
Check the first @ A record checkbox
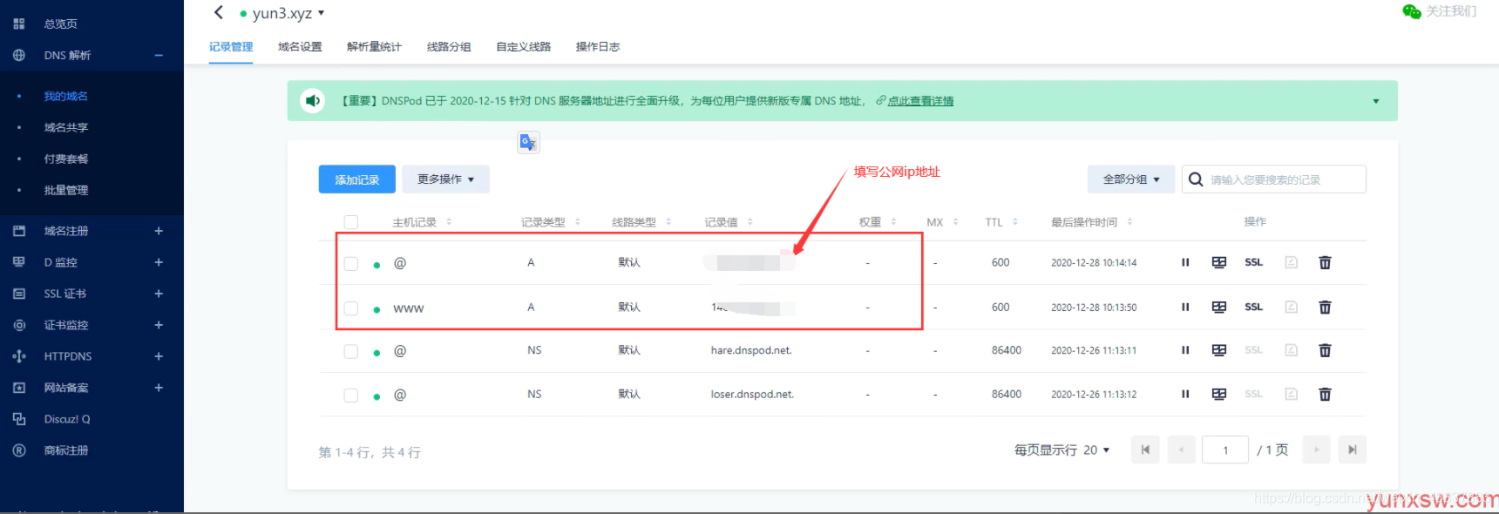[351, 263]
